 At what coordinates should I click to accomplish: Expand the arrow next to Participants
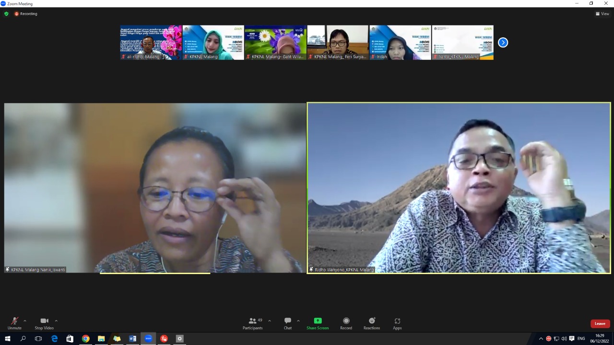tap(269, 321)
